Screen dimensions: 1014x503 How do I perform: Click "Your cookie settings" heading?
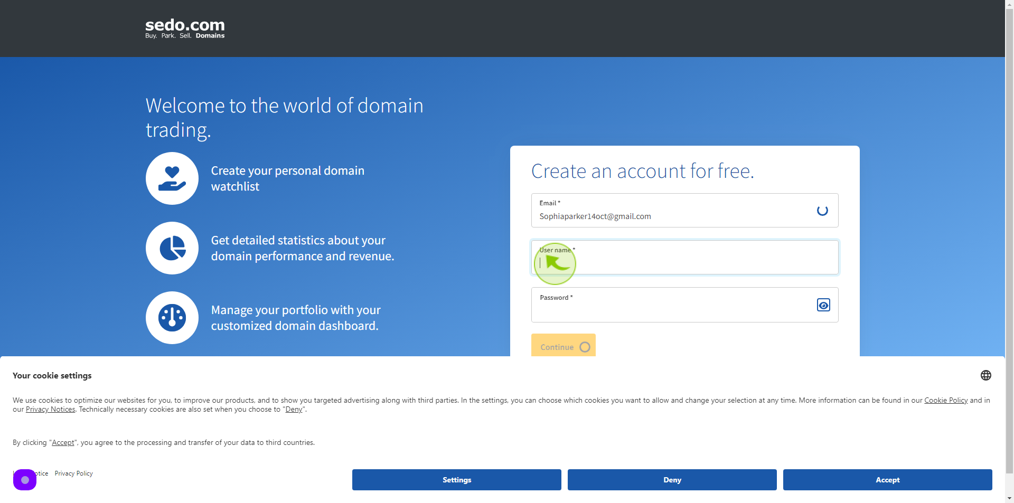(x=52, y=376)
